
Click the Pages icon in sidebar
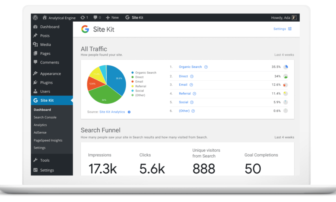[x=35, y=53]
